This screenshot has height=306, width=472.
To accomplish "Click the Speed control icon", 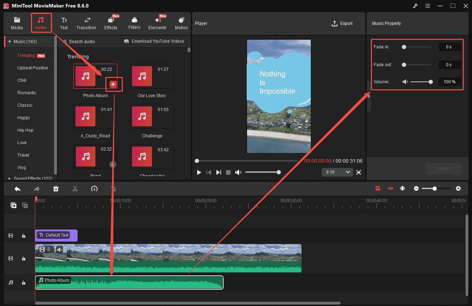I will pyautogui.click(x=94, y=189).
